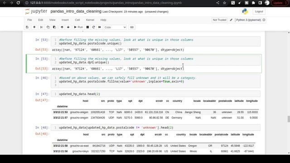The image size is (290, 163).
Task: Click the first postalcode.unique() code cell
Action: (x=155, y=42)
